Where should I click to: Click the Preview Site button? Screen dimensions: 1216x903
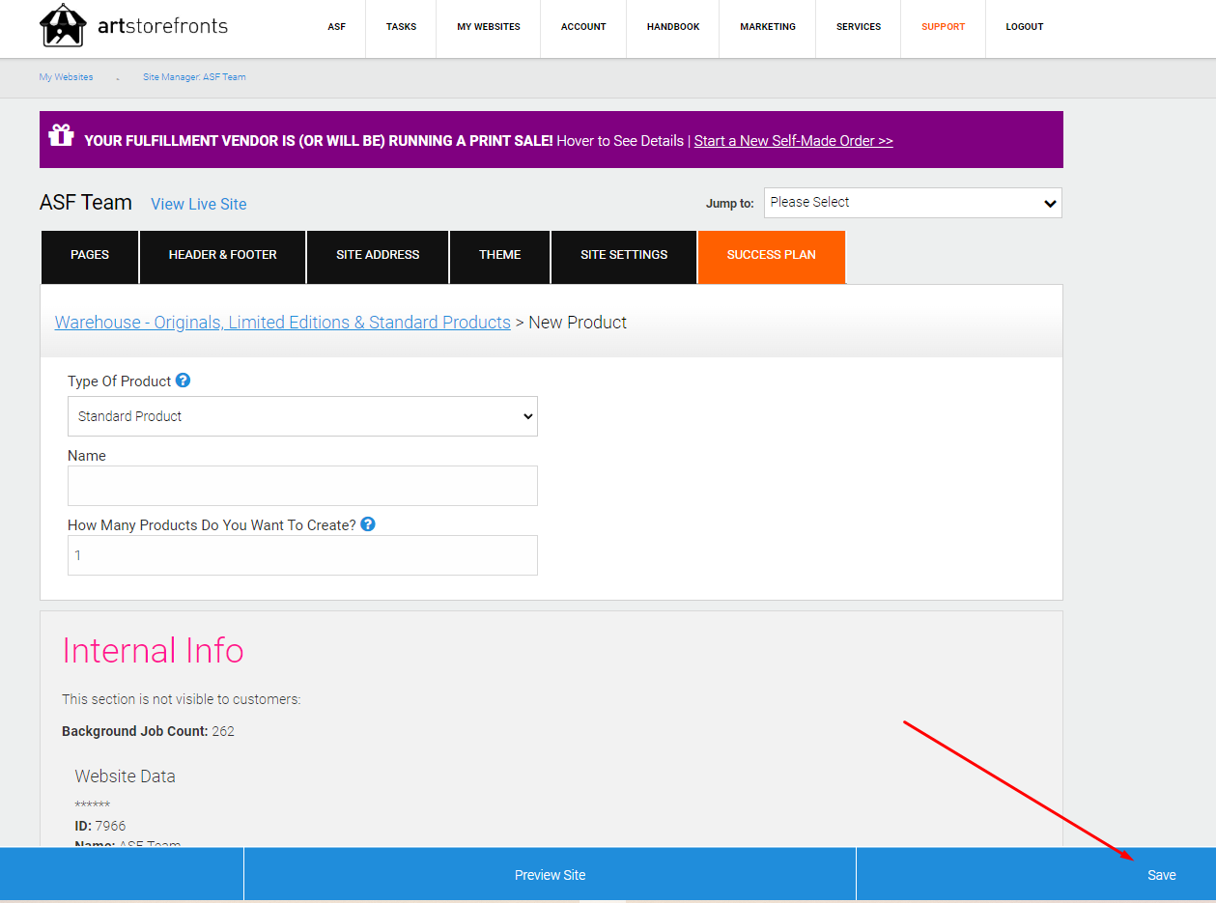550,875
